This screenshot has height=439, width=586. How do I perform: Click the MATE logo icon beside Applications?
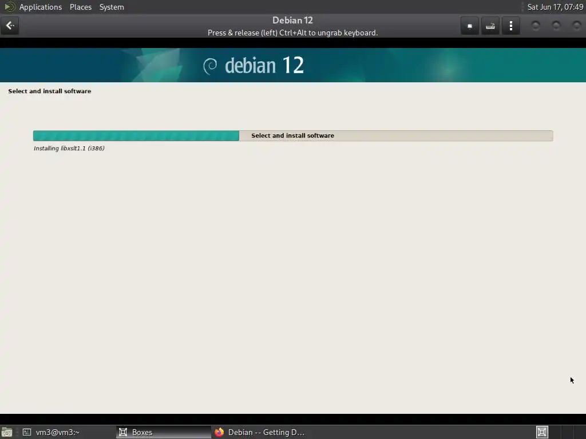pos(9,7)
